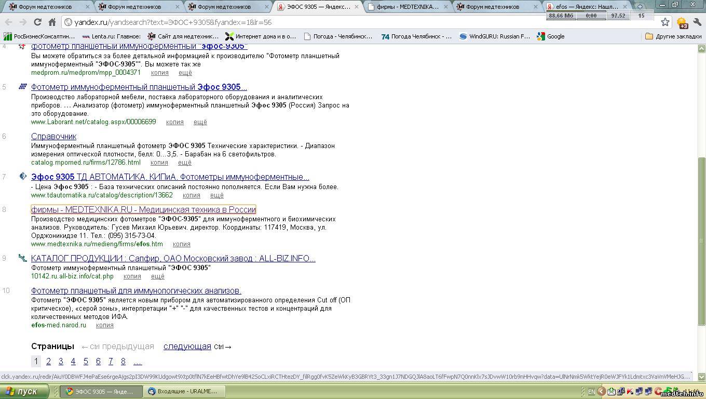Click the Kaspersky icon in the system tray

point(630,391)
